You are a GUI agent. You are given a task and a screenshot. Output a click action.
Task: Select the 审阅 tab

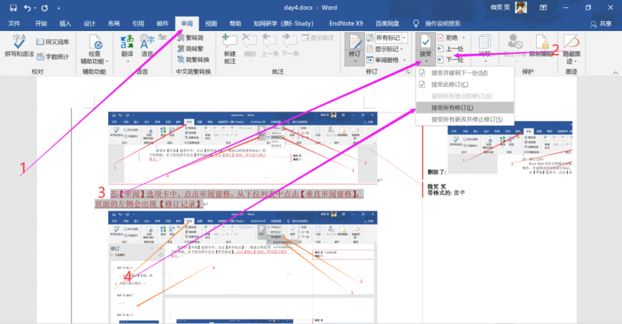click(187, 24)
